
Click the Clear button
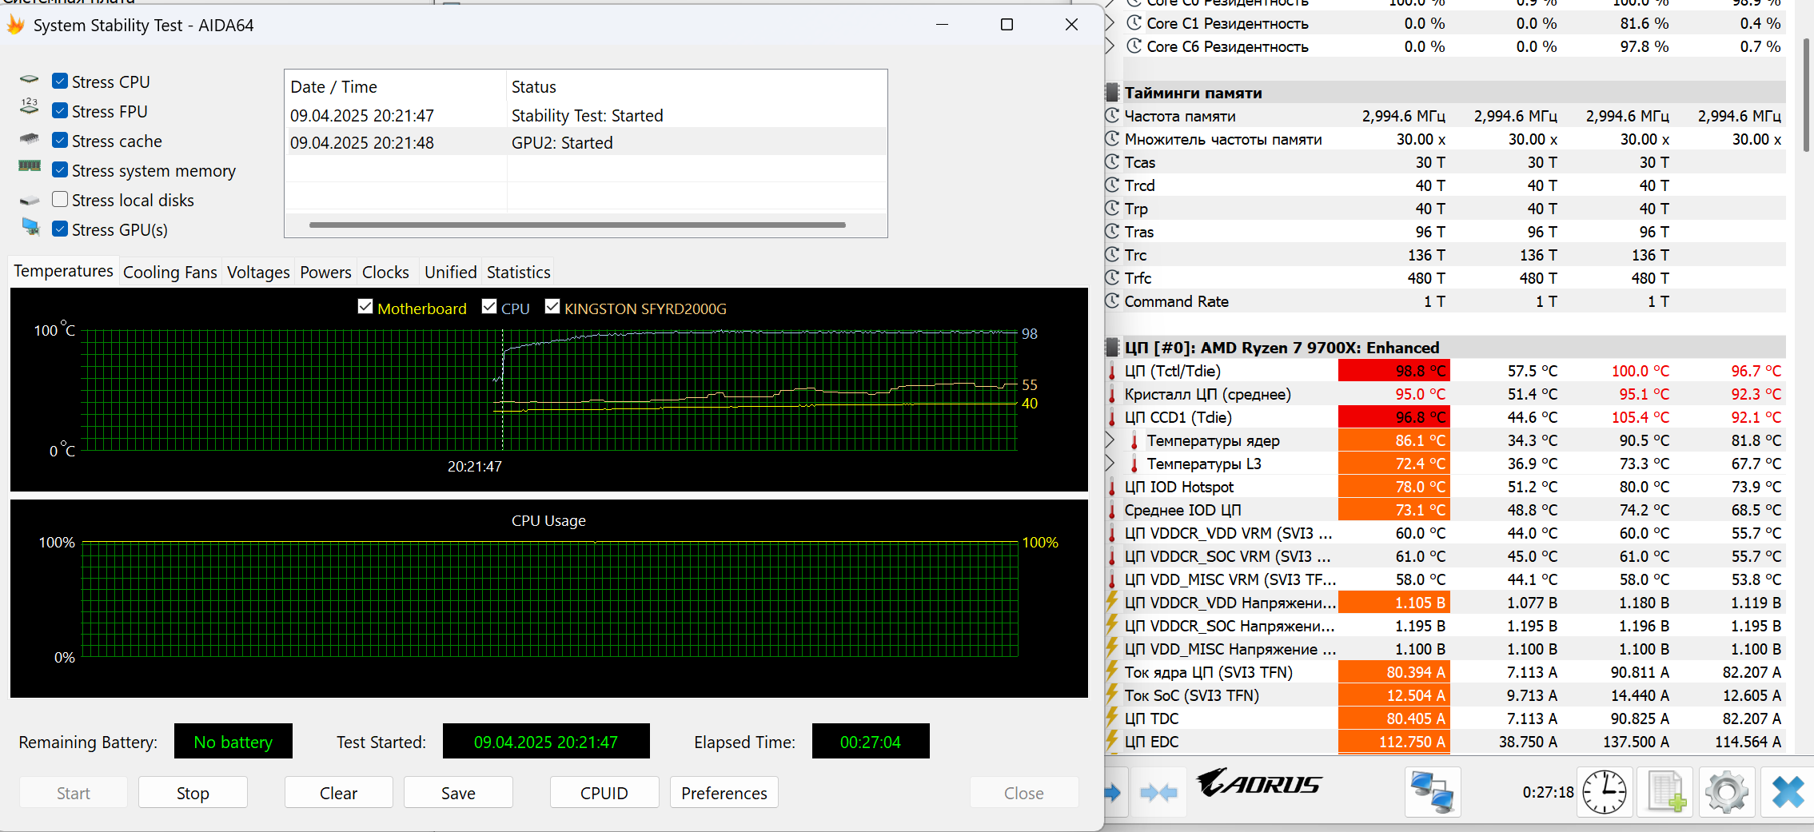[x=339, y=793]
